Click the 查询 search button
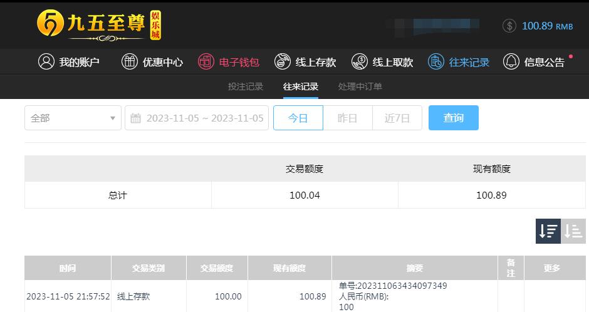This screenshot has width=589, height=312. [x=454, y=118]
